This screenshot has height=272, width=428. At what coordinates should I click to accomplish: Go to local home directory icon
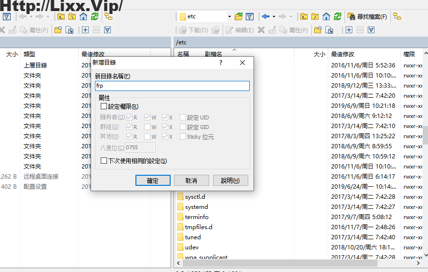83,17
